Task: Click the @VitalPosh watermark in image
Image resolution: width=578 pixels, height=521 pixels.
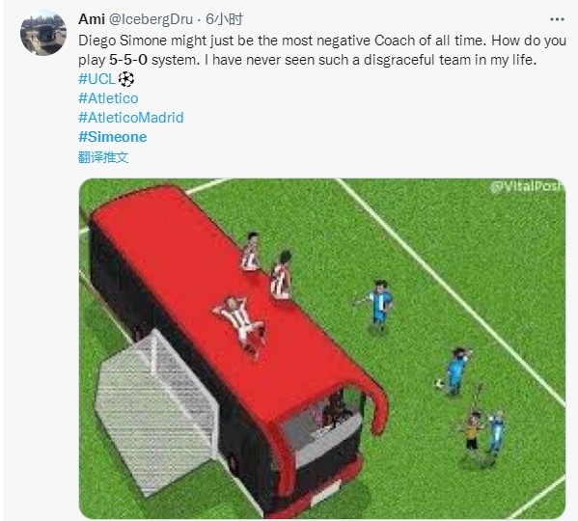Action: pyautogui.click(x=527, y=186)
